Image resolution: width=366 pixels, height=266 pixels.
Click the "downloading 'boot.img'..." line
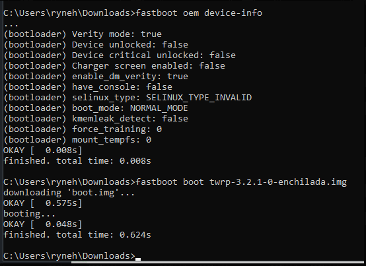(69, 193)
